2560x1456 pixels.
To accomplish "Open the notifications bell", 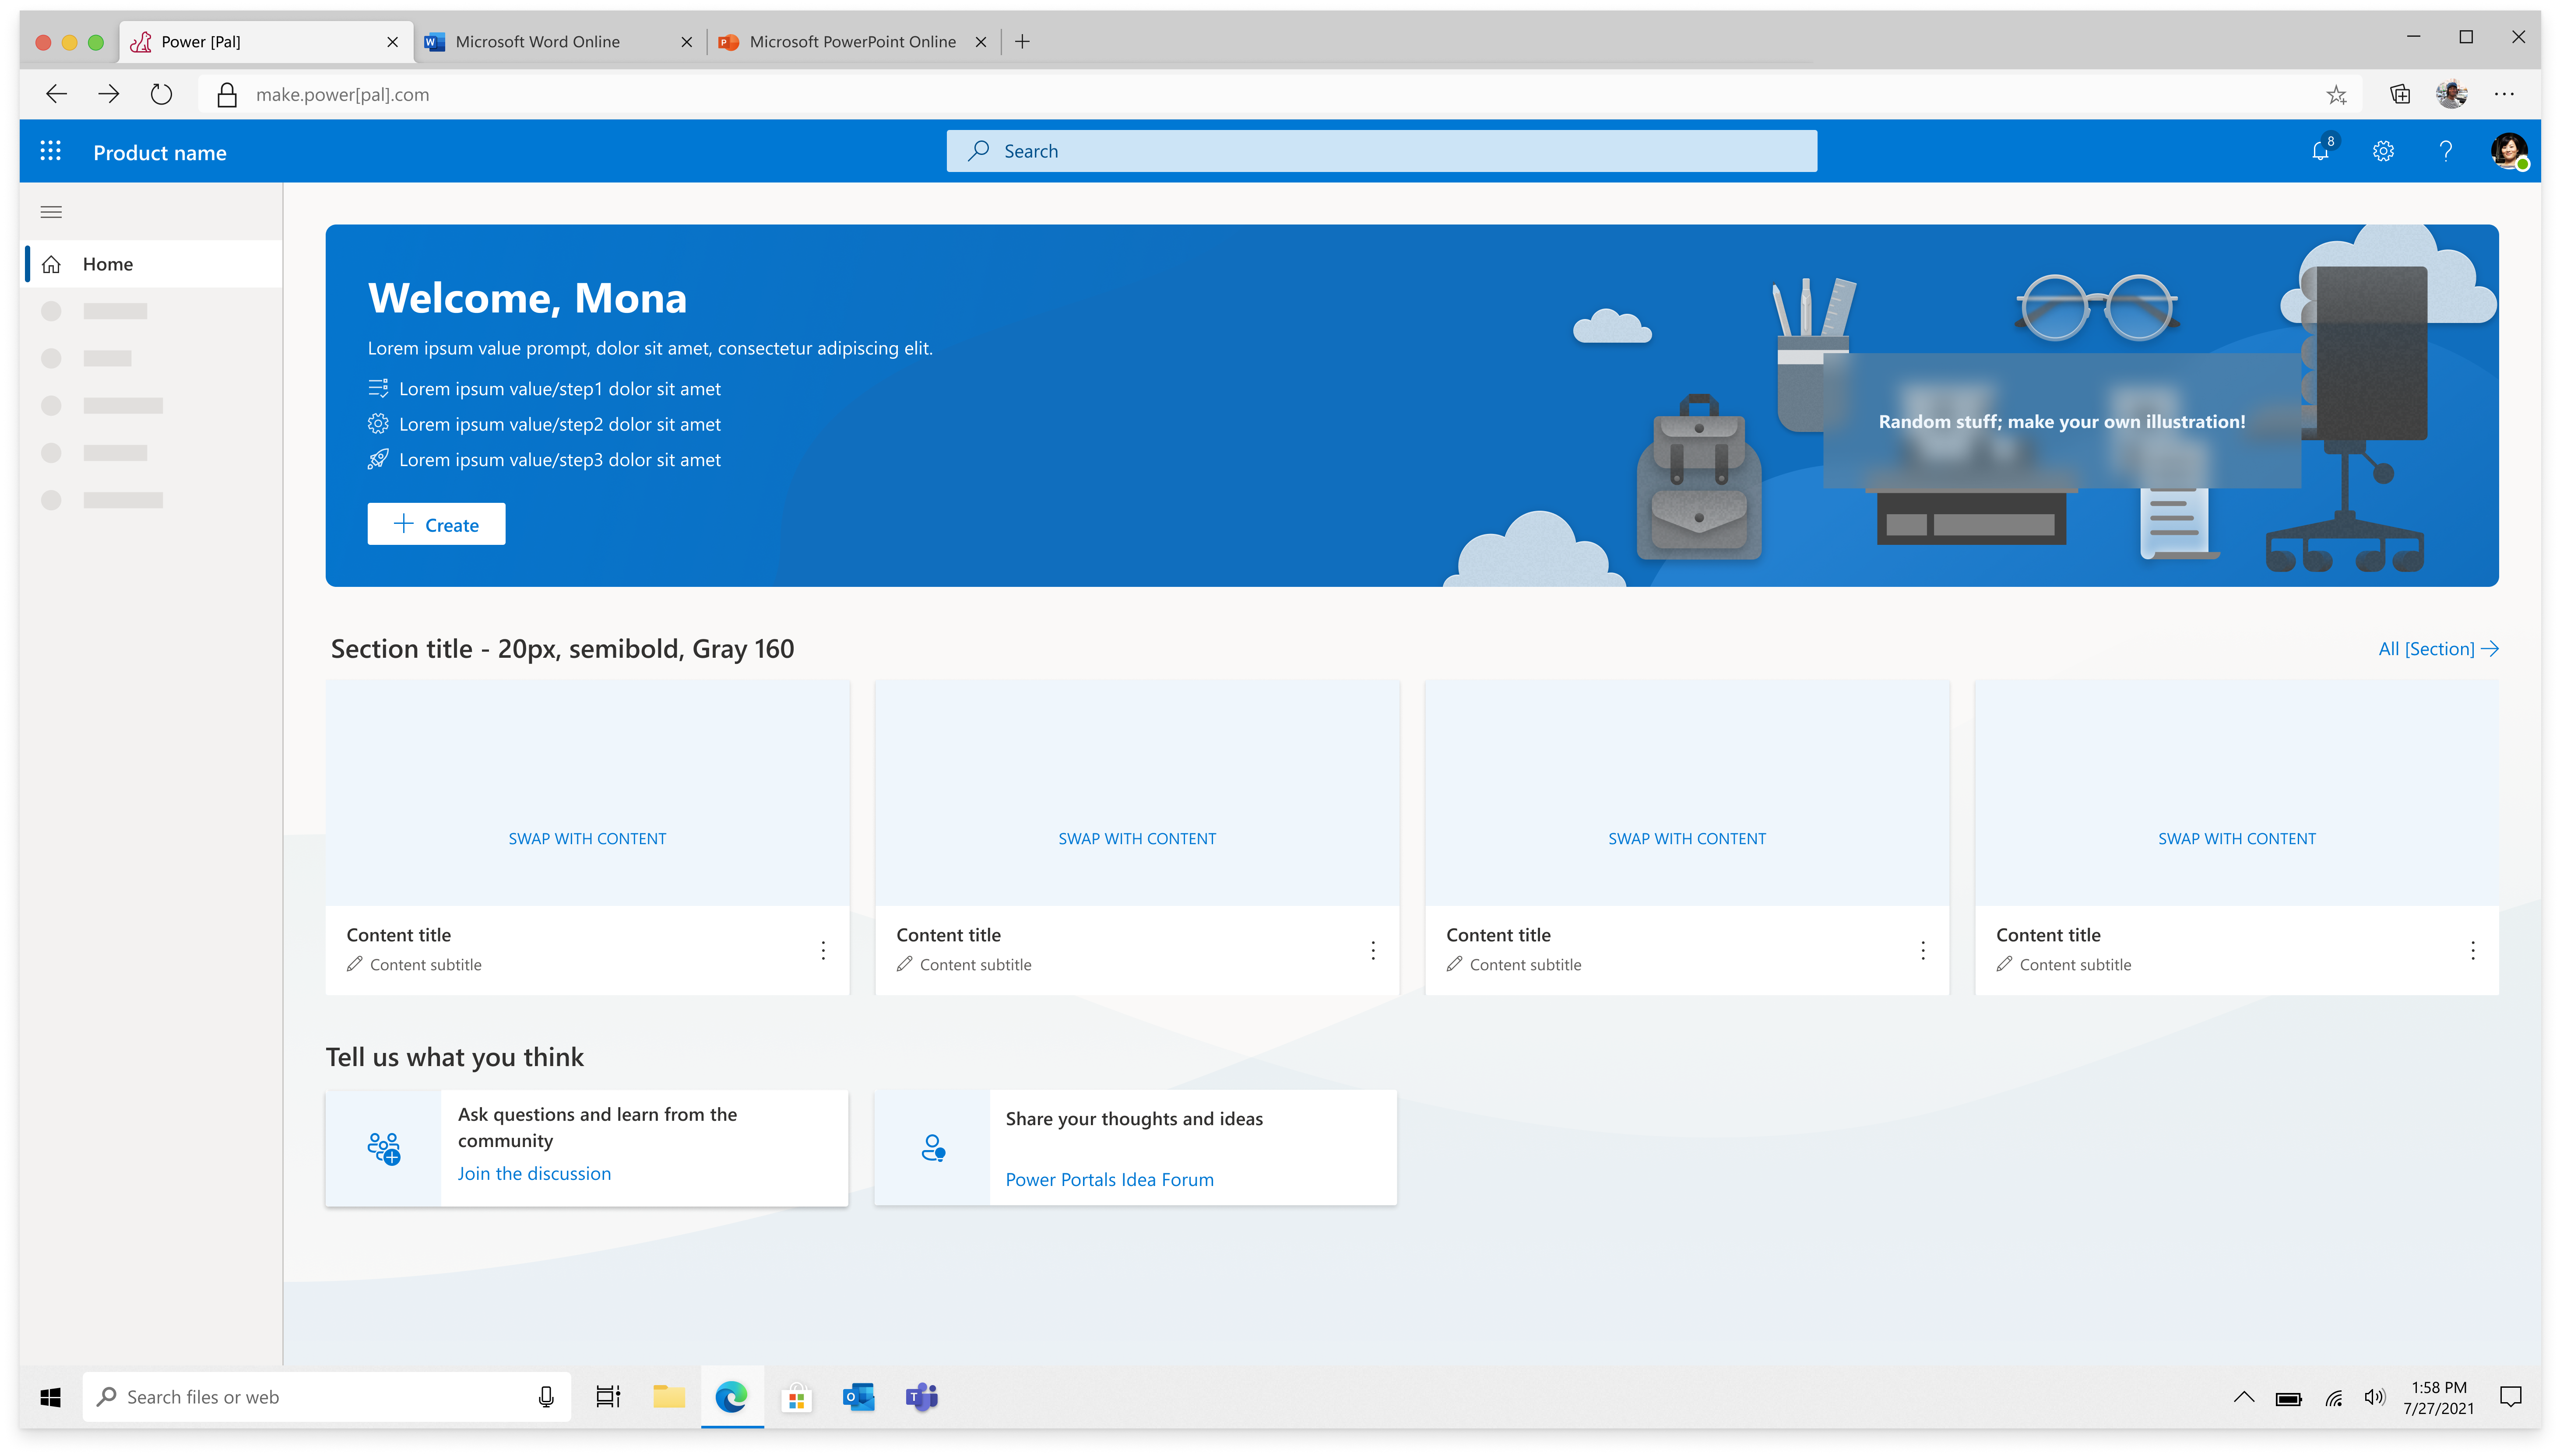I will point(2320,151).
